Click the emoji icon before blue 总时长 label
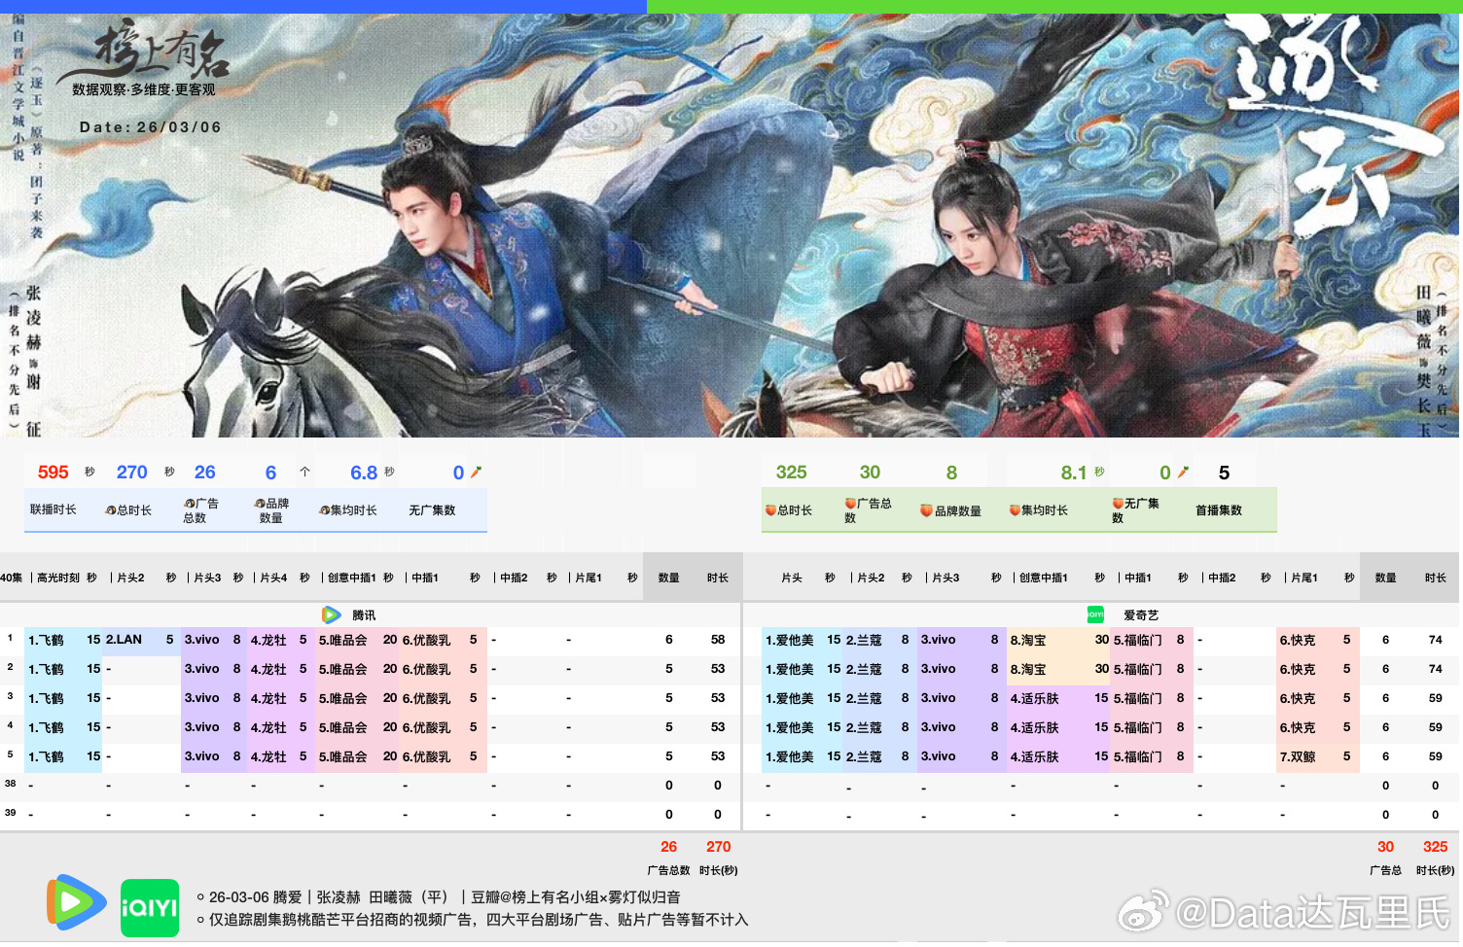The width and height of the screenshot is (1463, 947). [x=111, y=510]
